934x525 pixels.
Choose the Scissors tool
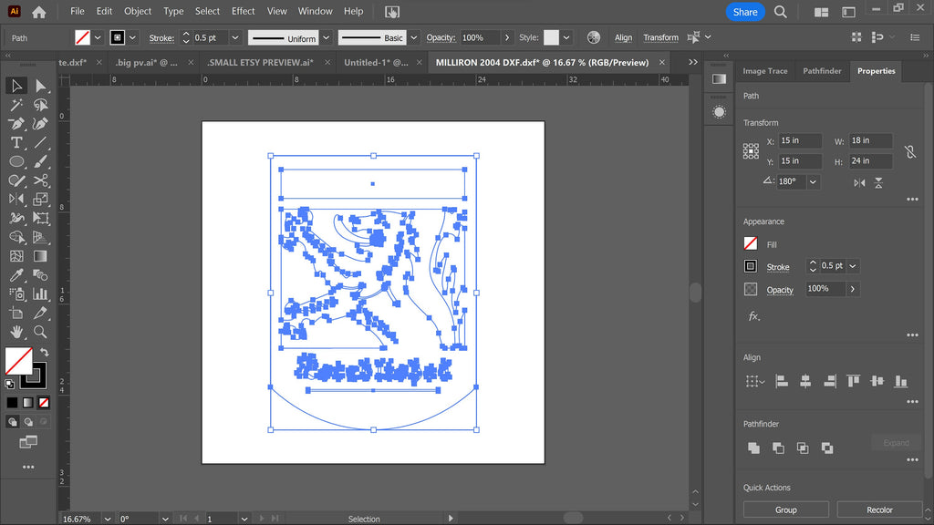[x=40, y=180]
